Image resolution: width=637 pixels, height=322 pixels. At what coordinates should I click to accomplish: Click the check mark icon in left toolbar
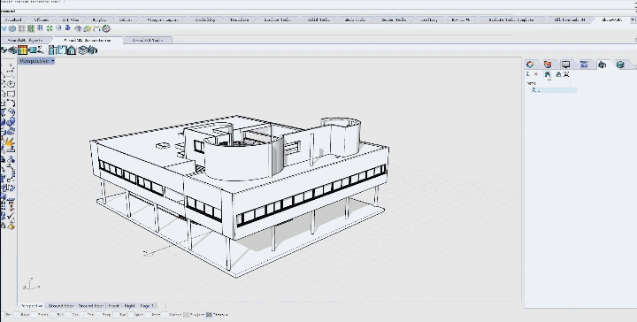[x=11, y=217]
